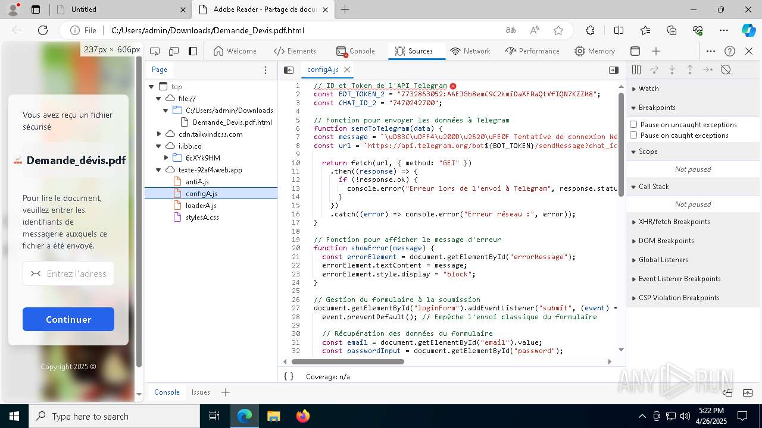This screenshot has width=762, height=428.
Task: Open DevTools customize menu (three dots)
Action: [711, 51]
